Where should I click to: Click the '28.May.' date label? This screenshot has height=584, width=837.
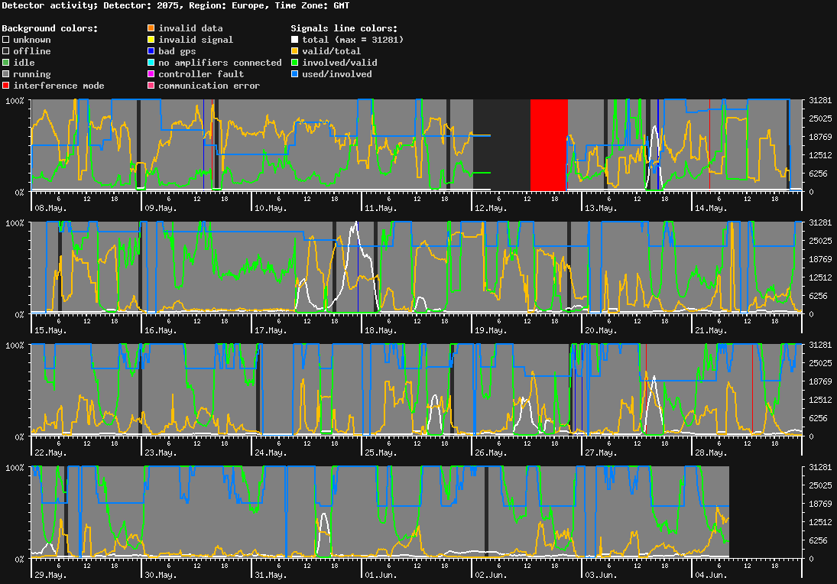(x=711, y=453)
